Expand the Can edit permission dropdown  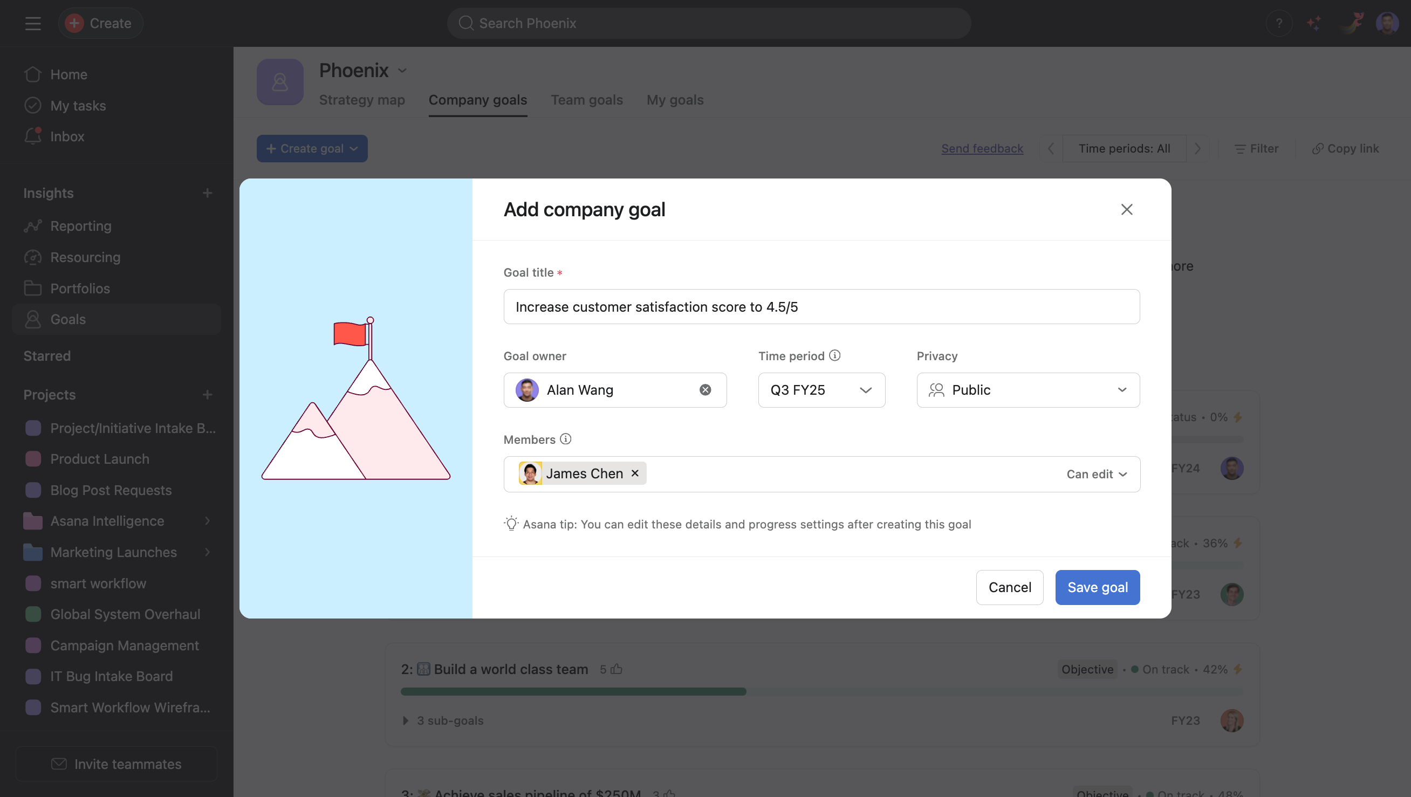coord(1096,474)
